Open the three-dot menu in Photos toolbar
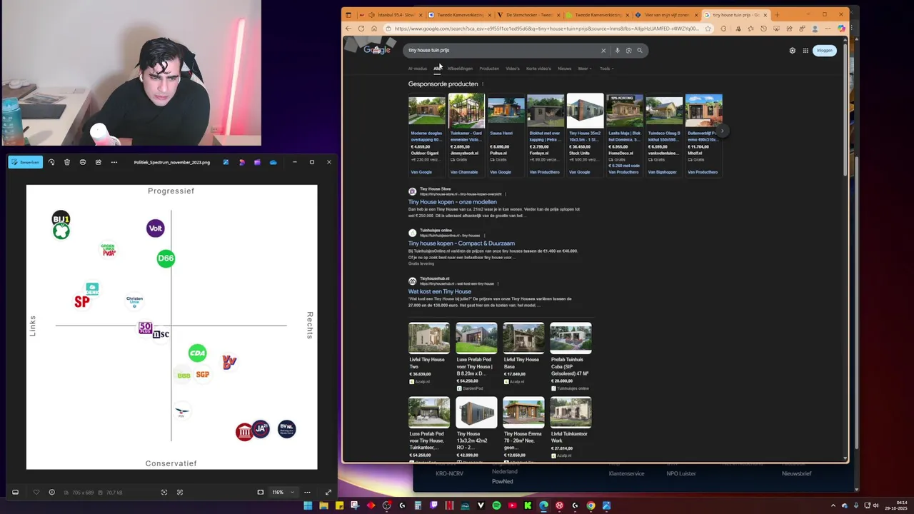This screenshot has height=514, width=914. click(x=114, y=162)
